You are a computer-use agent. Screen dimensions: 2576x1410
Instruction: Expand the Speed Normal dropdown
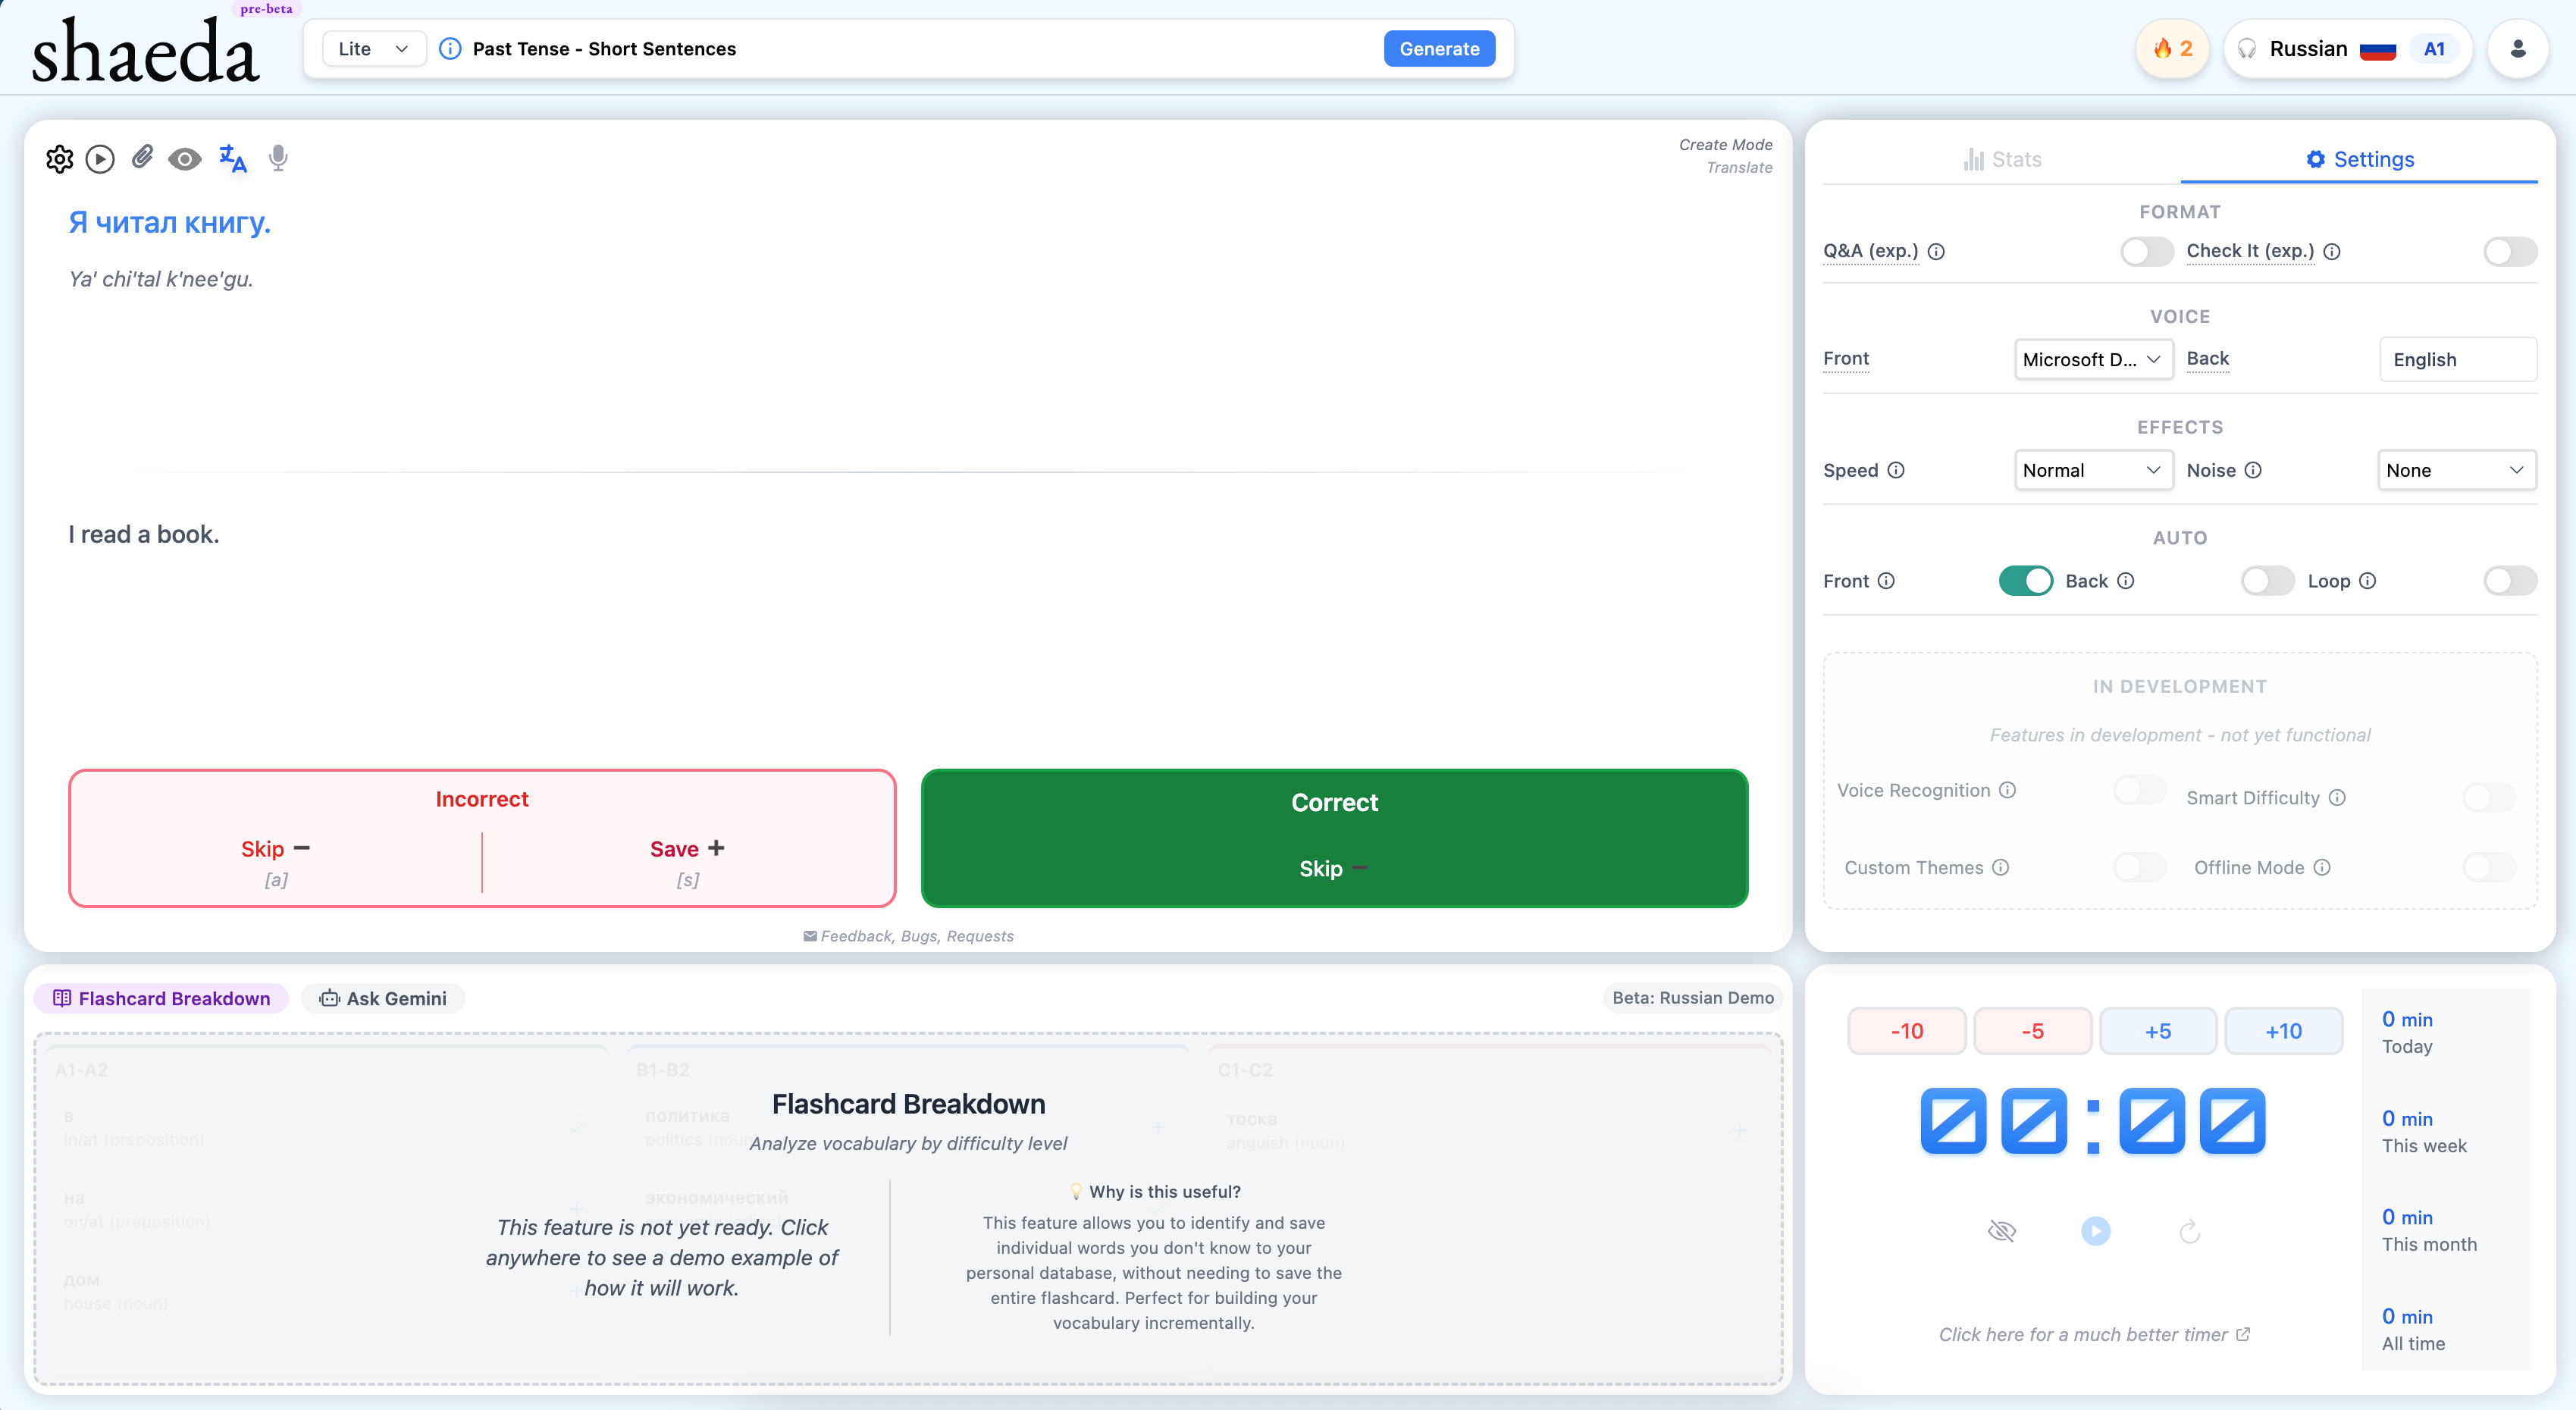2092,470
